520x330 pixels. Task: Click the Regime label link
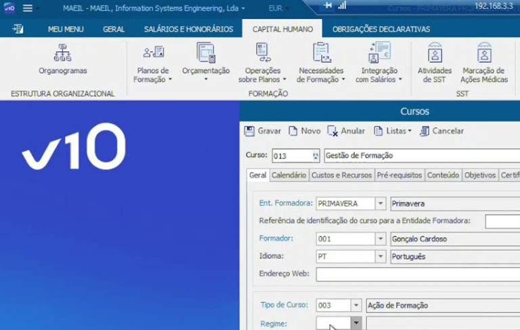coord(274,323)
